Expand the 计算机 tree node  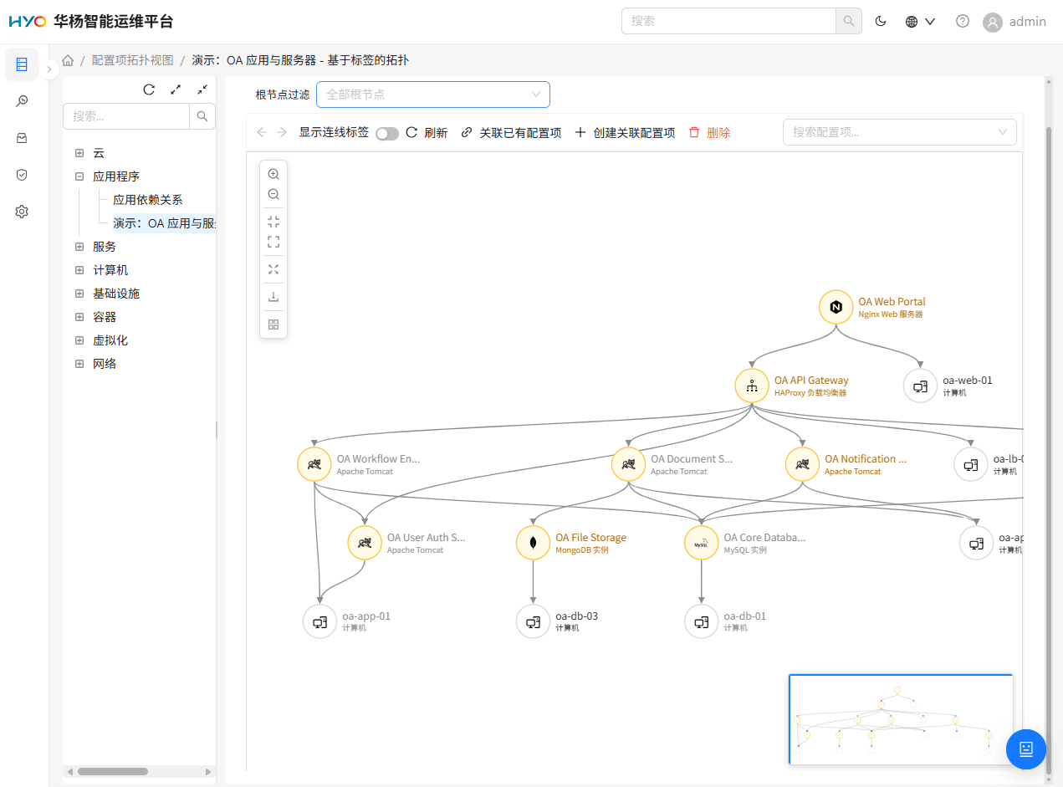pyautogui.click(x=79, y=270)
